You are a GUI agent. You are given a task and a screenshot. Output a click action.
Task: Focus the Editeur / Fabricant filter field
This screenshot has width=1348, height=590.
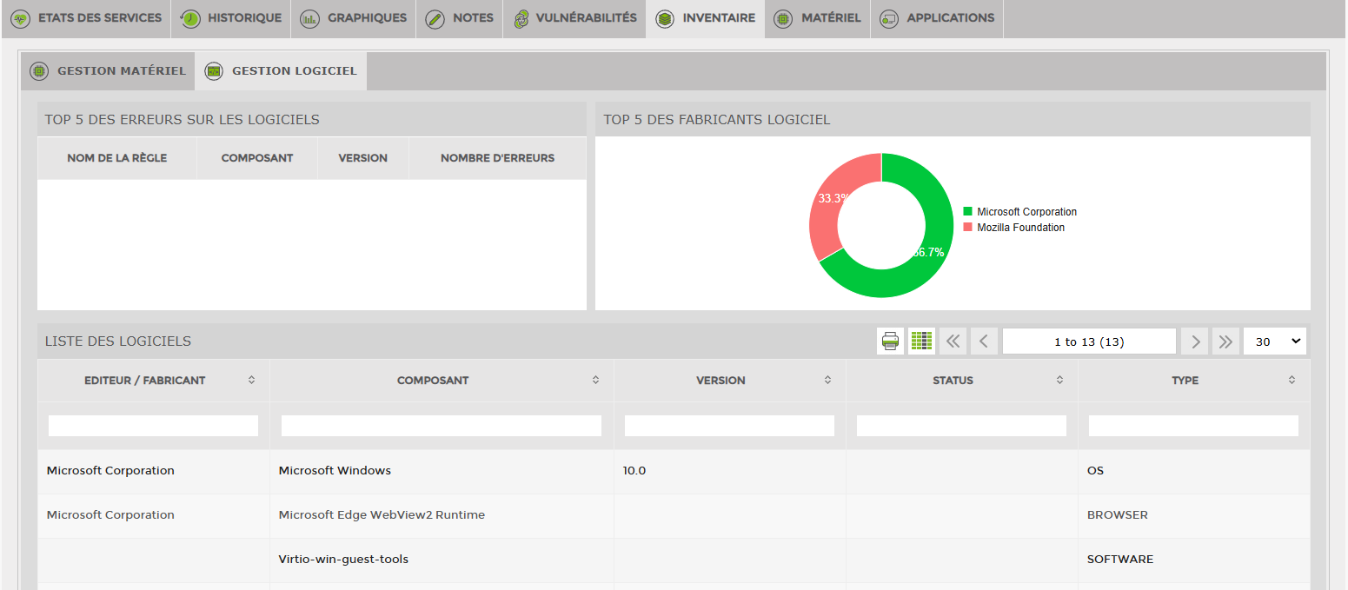[x=153, y=426]
